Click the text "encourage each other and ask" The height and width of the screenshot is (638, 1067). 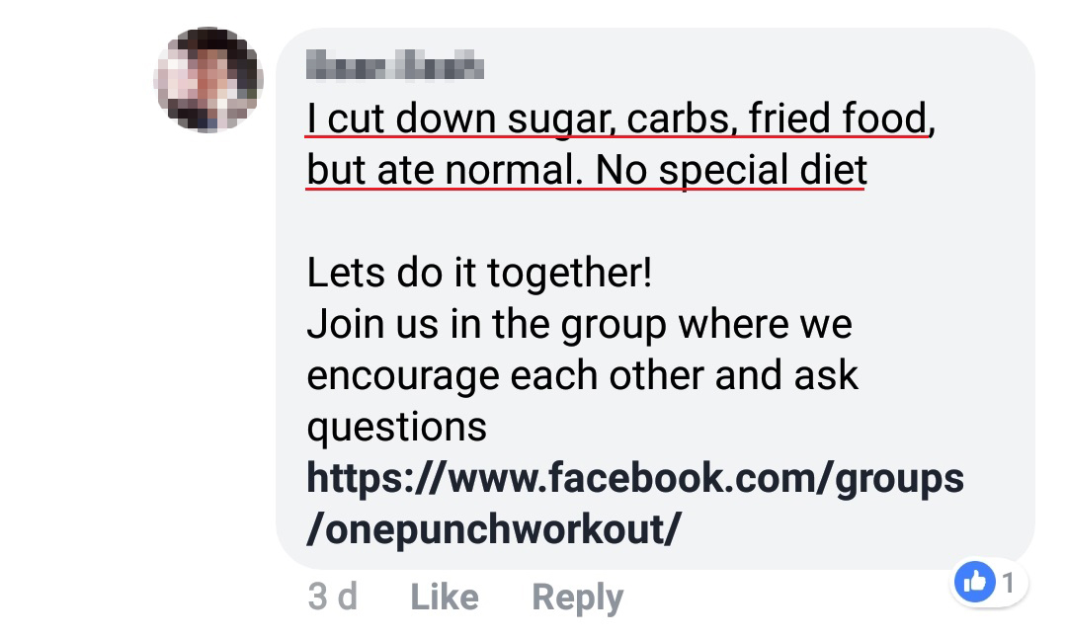[583, 375]
